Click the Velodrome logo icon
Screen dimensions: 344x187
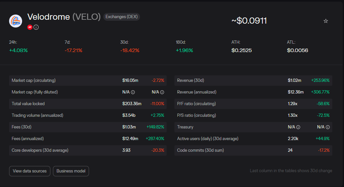pyautogui.click(x=16, y=21)
